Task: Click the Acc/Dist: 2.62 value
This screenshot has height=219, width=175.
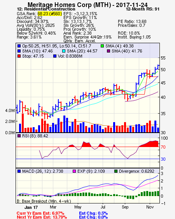Action: [29, 18]
